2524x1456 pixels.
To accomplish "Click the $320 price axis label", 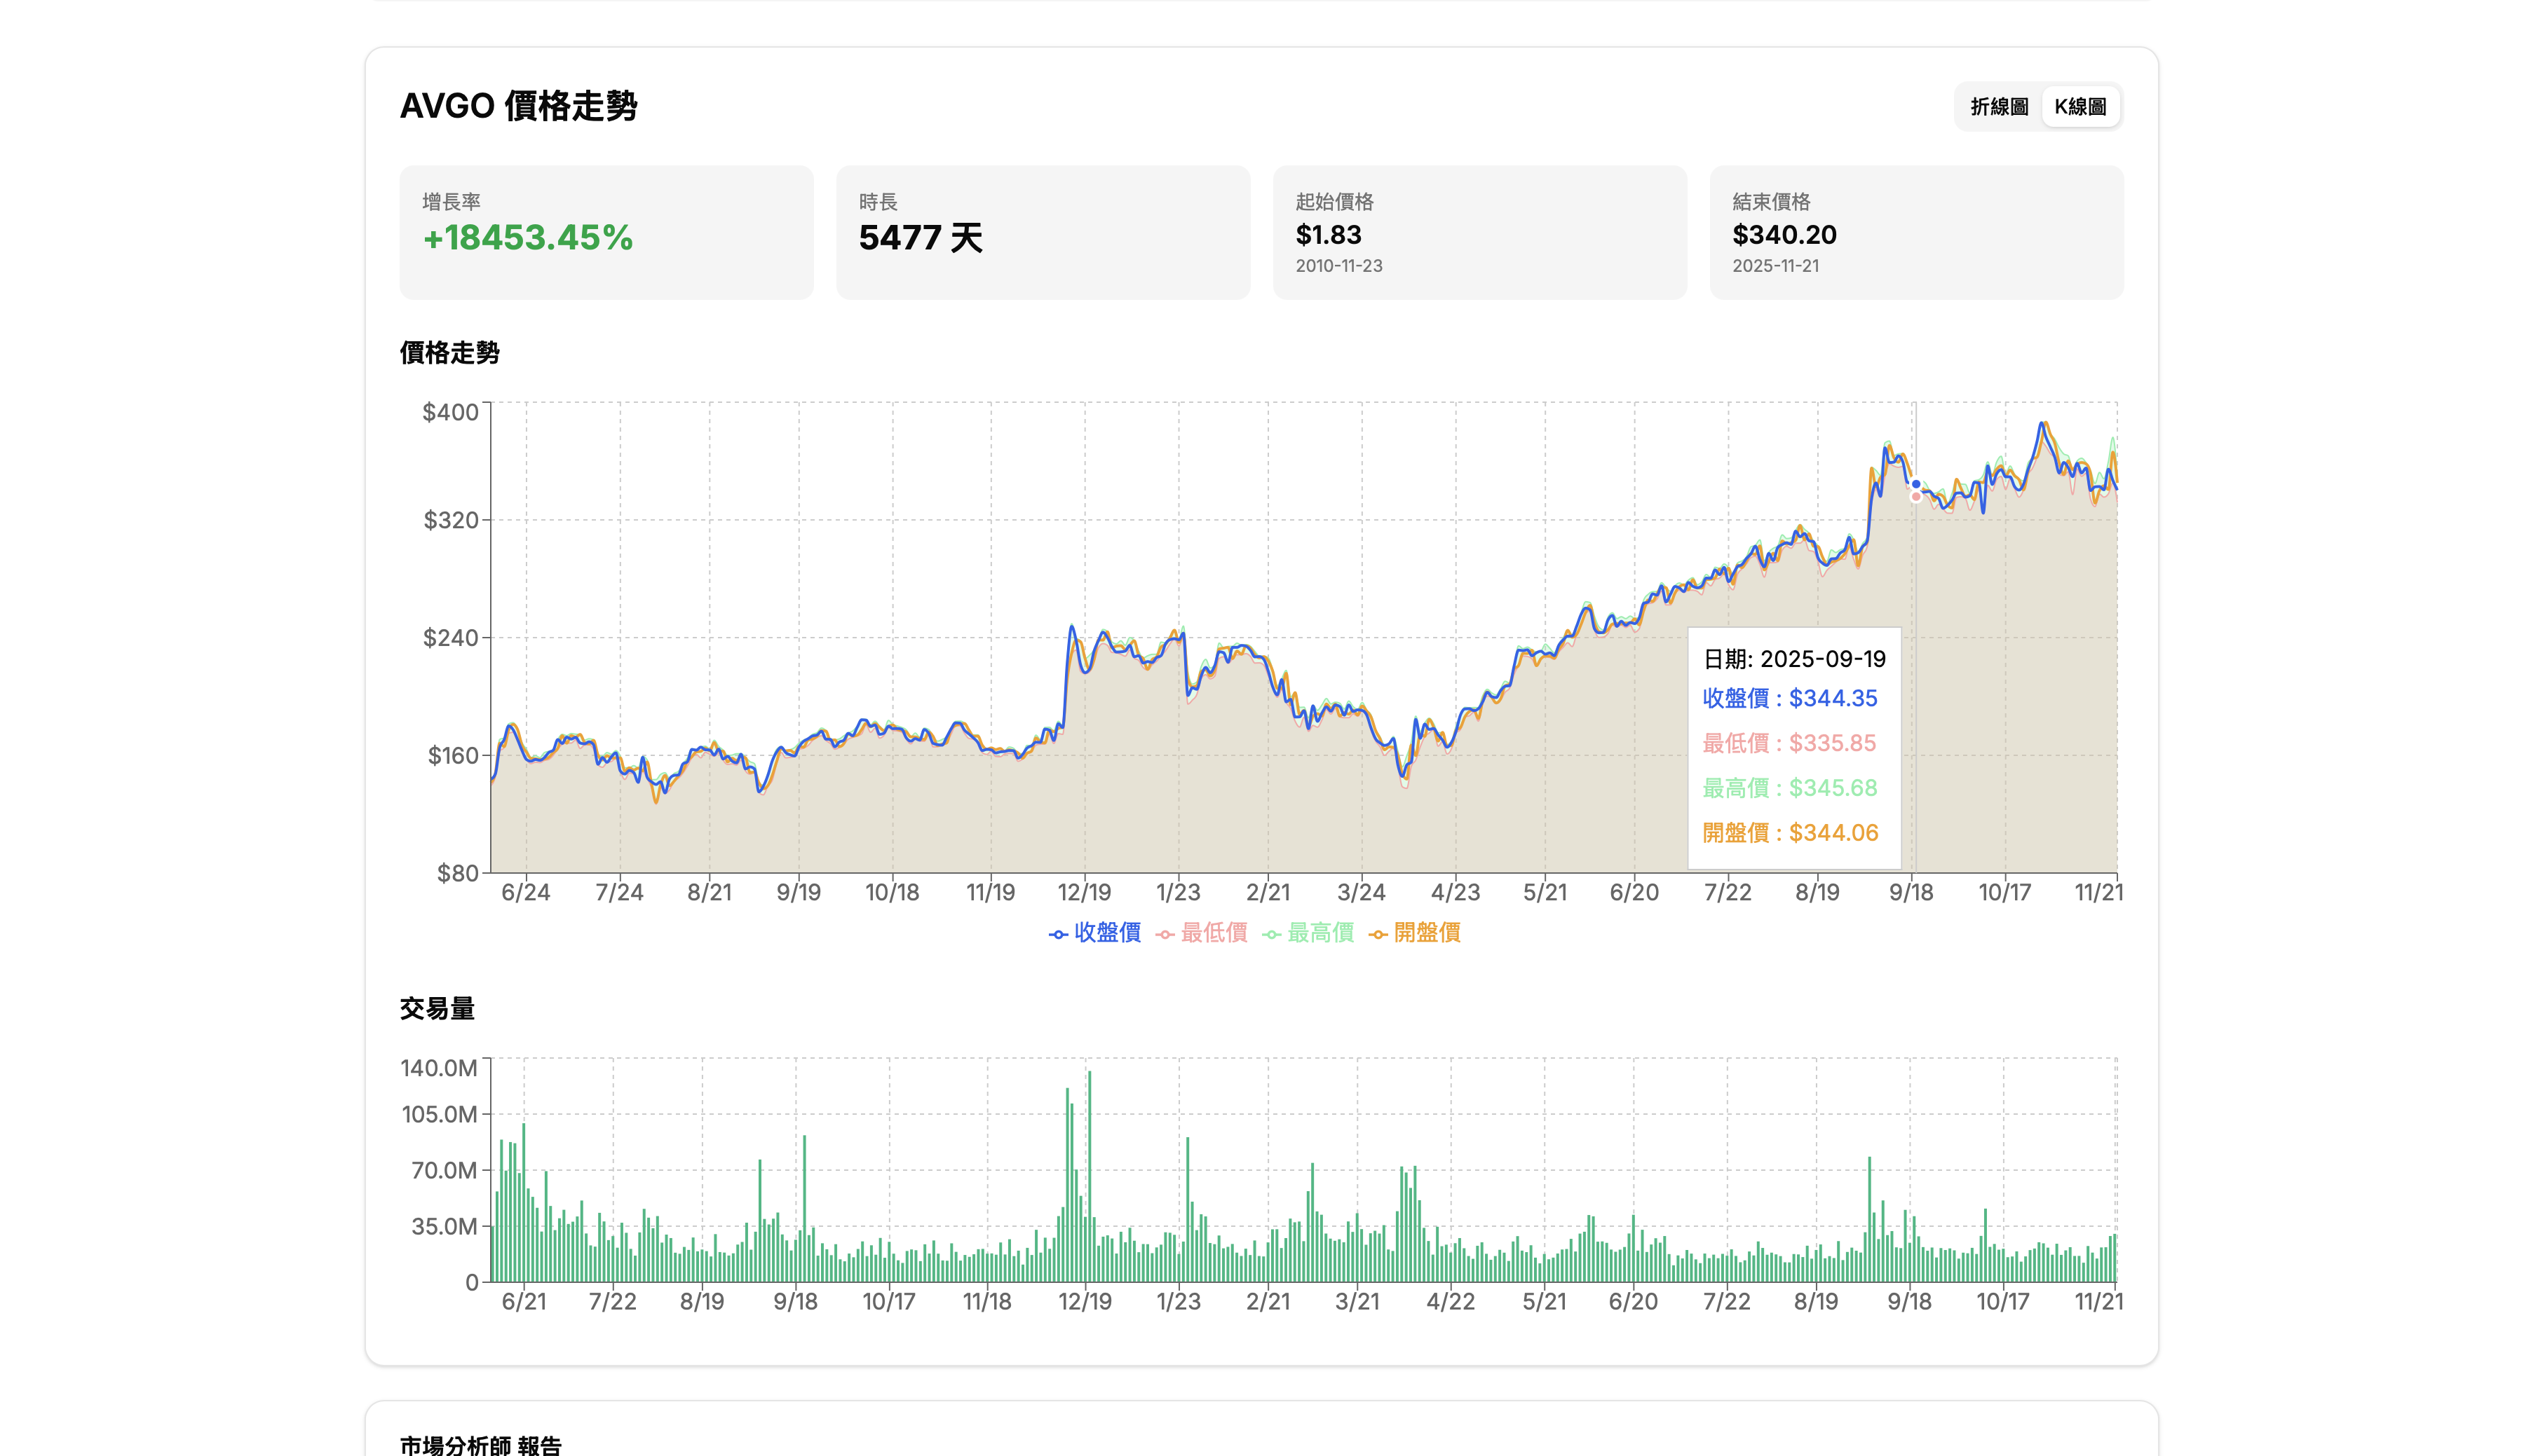I will coord(452,520).
